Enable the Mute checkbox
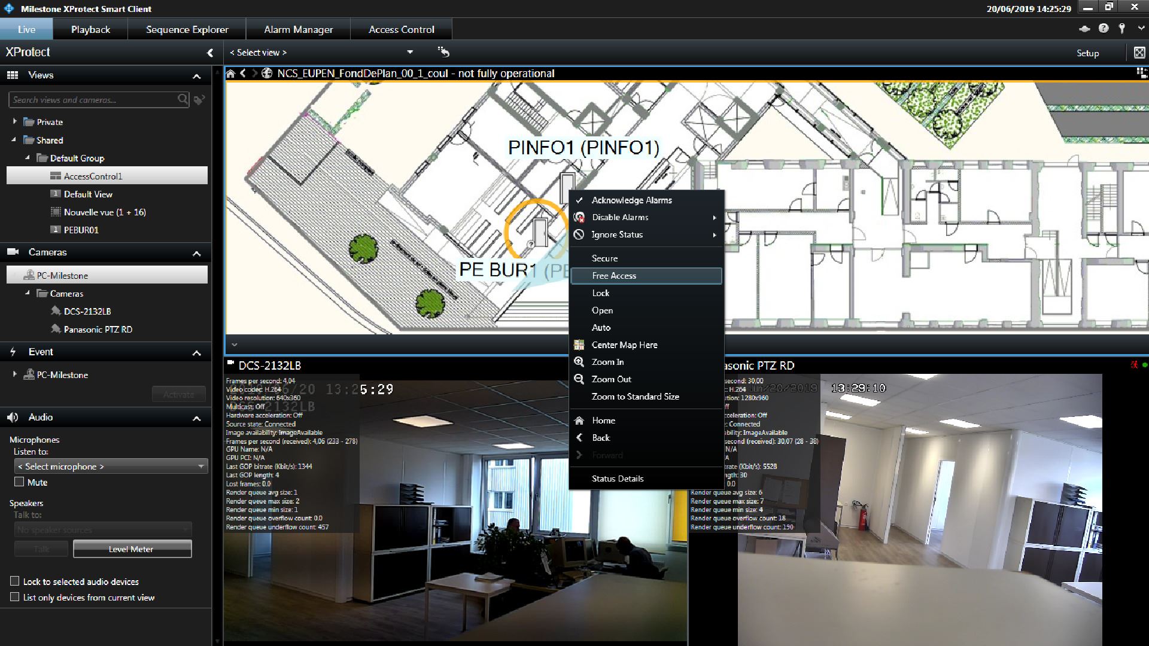1149x646 pixels. 19,482
